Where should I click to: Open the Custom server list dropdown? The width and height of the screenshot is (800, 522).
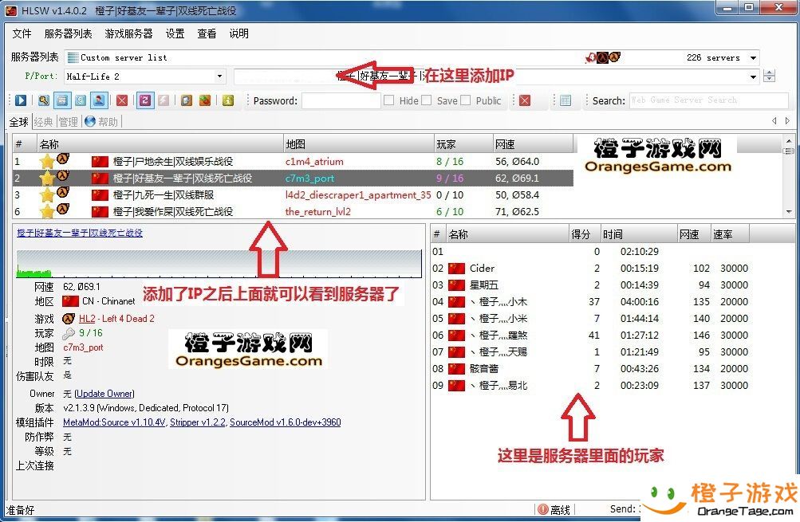pos(413,57)
